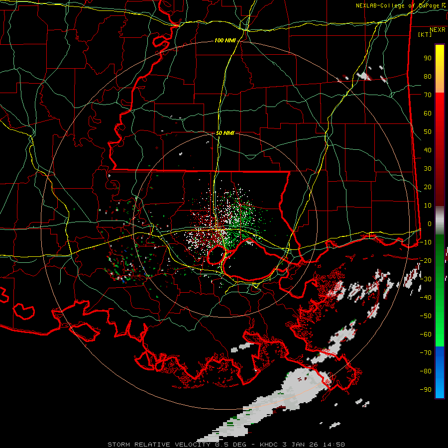Click the NEXR label above the color scale
This screenshot has height=448, width=448.
point(438,30)
